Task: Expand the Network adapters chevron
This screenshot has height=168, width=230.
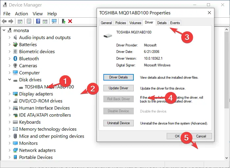Action: click(x=10, y=150)
